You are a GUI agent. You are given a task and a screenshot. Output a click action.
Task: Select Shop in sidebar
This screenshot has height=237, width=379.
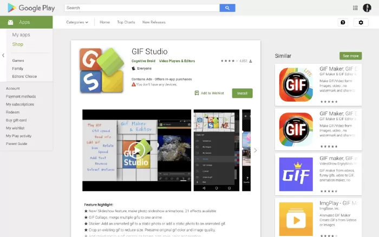[x=18, y=44]
